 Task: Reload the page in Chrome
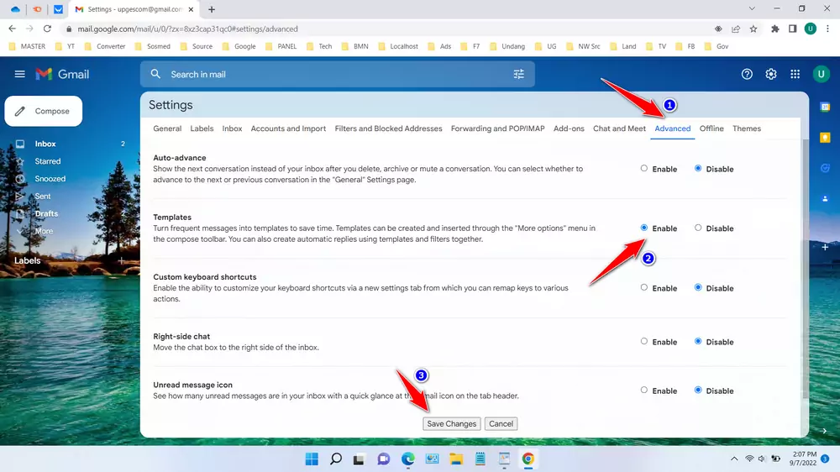[x=47, y=29]
